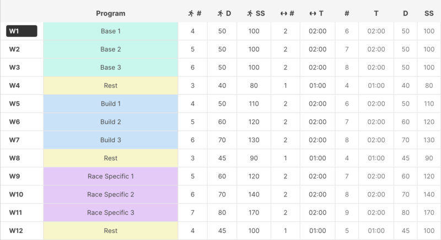This screenshot has height=240, width=441.
Task: Click the running count 7 in W11
Action: click(x=192, y=212)
